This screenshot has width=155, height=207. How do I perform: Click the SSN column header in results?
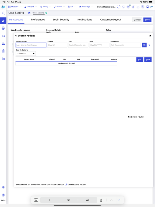pos(65,59)
